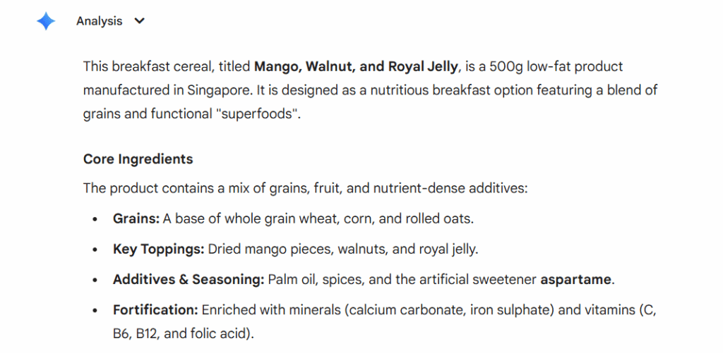
Task: Click the blue Gemini sparkle icon
Action: coord(46,22)
